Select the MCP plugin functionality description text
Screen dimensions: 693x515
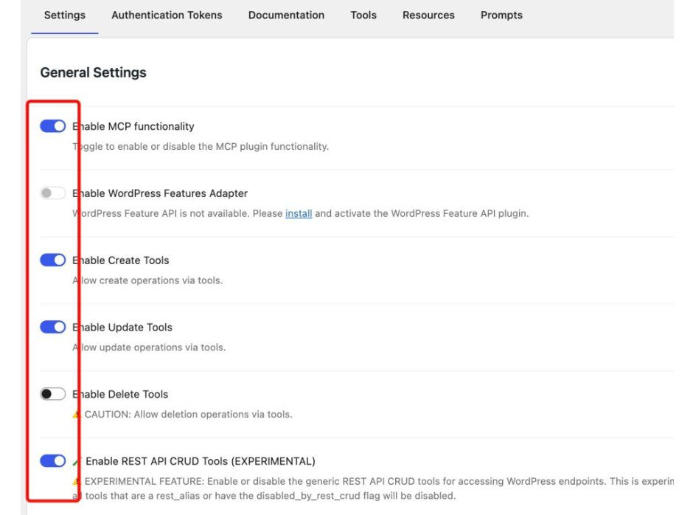(x=201, y=146)
